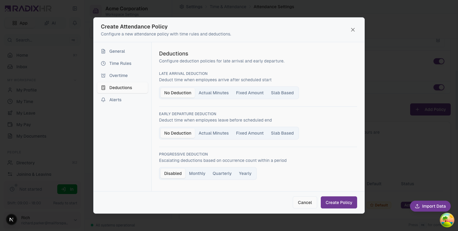Open Joining & Leaving page

(x=42, y=174)
